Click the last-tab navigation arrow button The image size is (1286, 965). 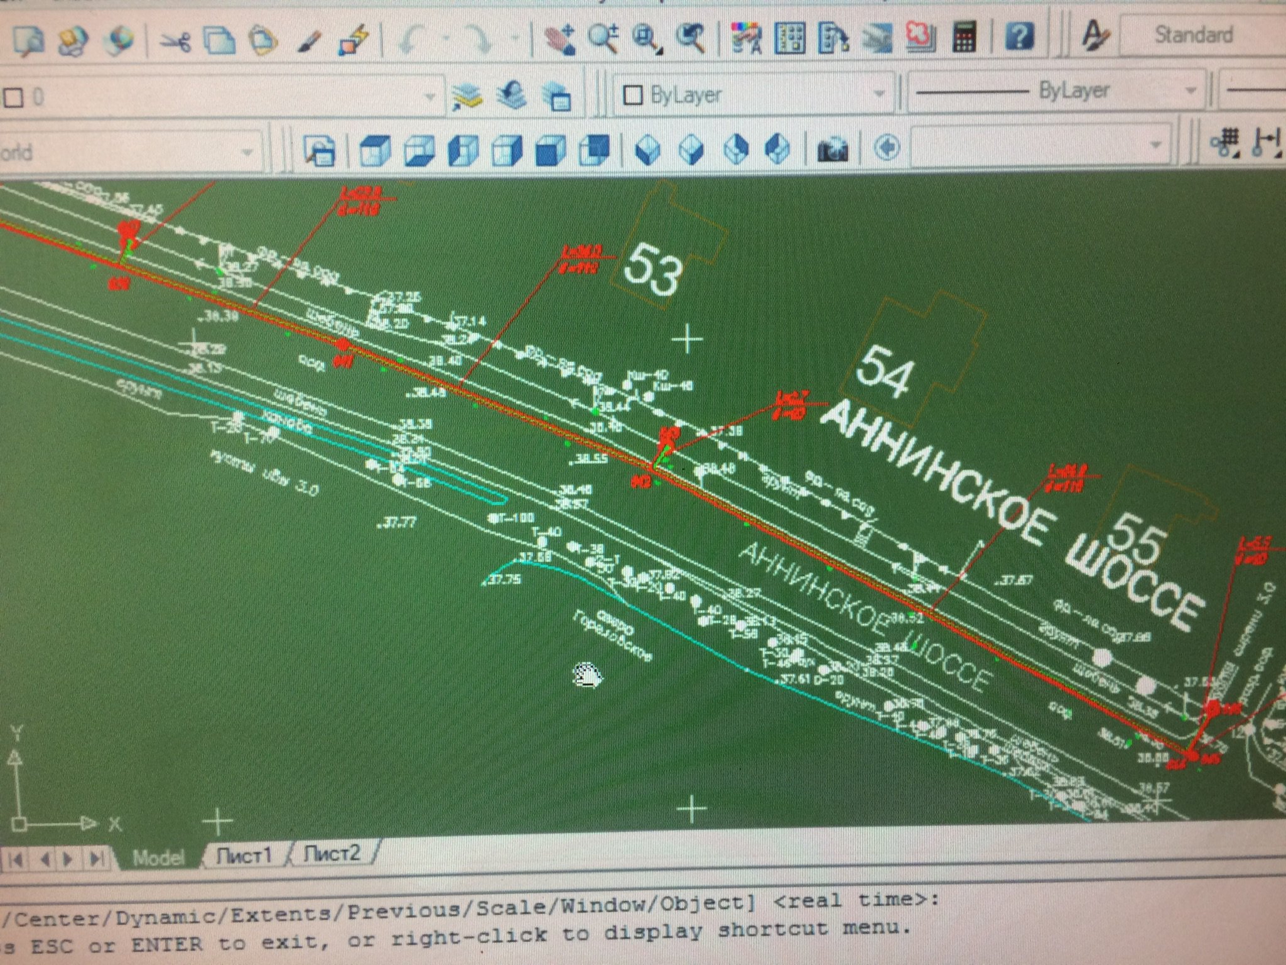96,859
